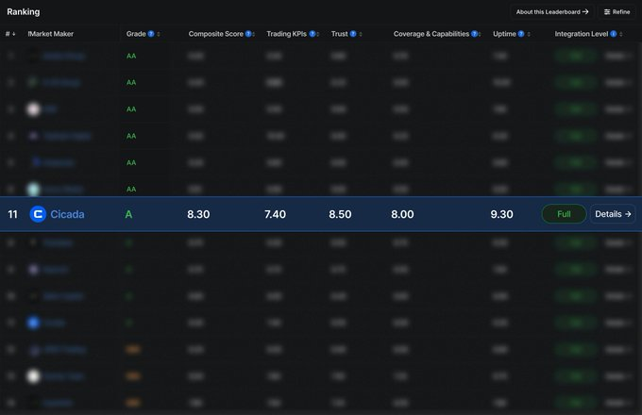
Task: Select Cicada's composite score 8.30
Action: pyautogui.click(x=198, y=214)
